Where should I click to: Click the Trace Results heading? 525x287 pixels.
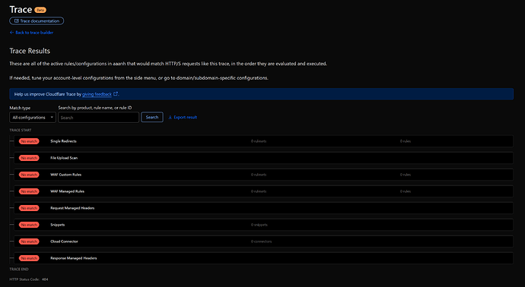click(x=30, y=51)
